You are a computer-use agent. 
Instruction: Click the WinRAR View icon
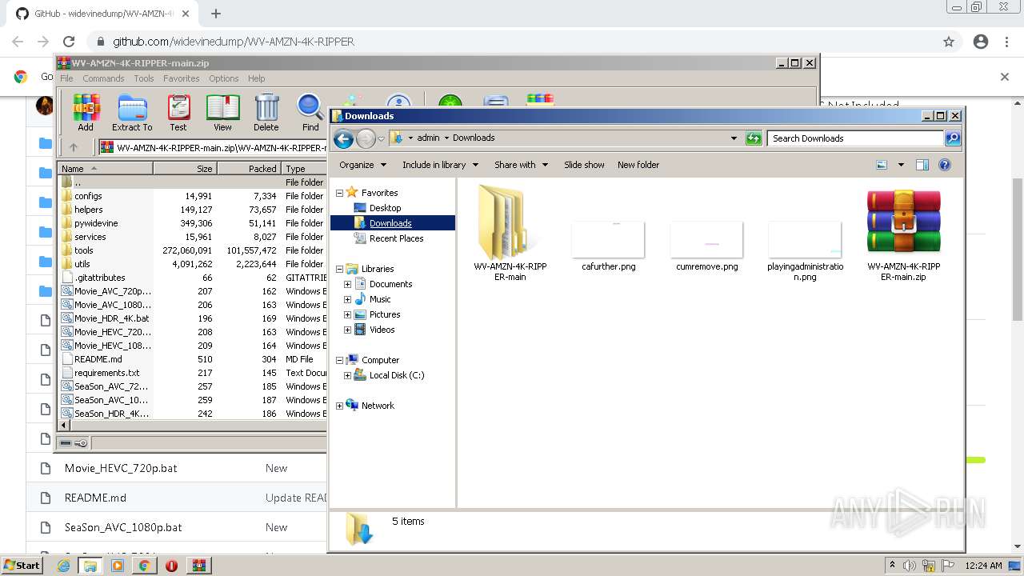click(222, 113)
